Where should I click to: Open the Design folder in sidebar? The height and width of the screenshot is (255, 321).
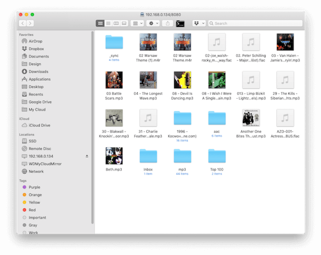(x=32, y=64)
